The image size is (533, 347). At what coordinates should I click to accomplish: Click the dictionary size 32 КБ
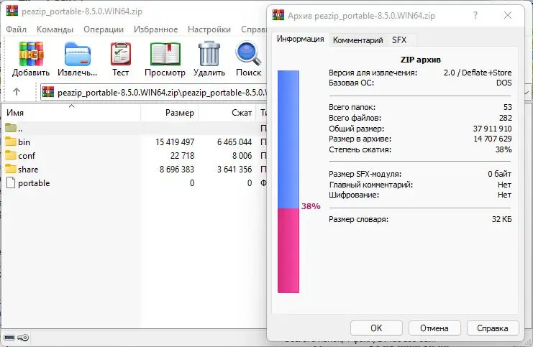(x=502, y=219)
